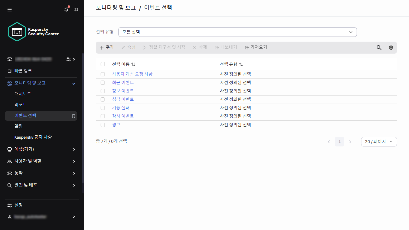Click the 가져오기 import button

coord(256,47)
